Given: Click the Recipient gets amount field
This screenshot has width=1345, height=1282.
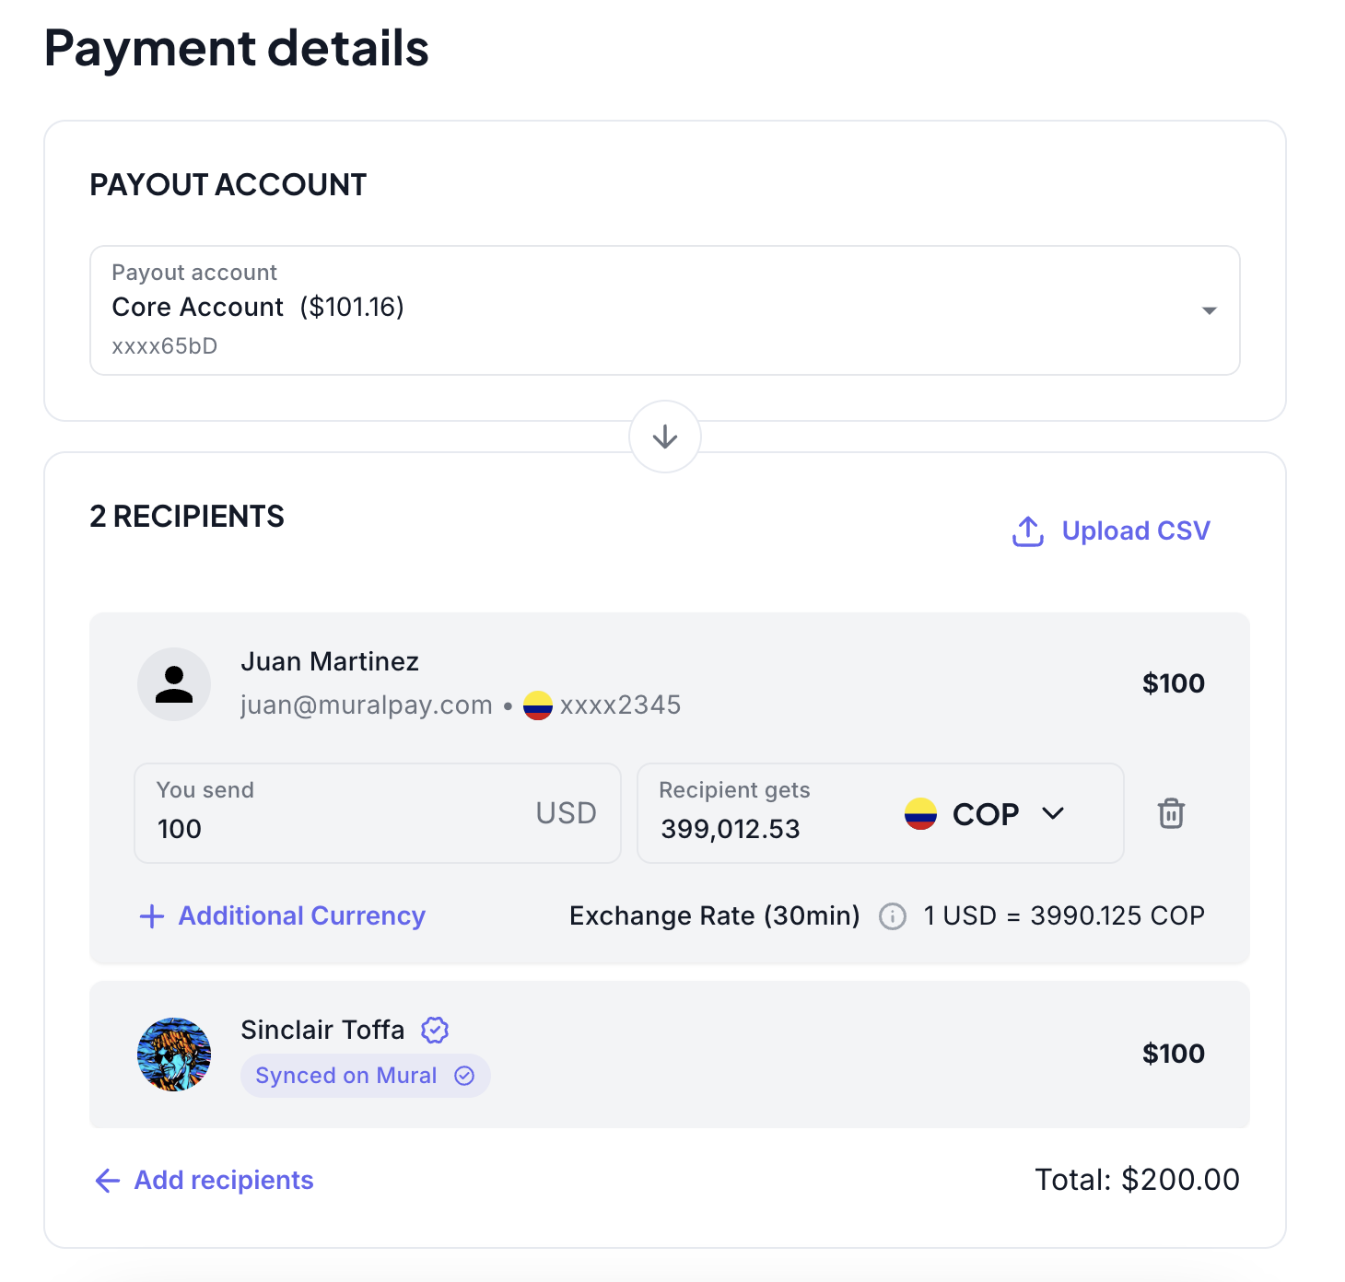Looking at the screenshot, I should (755, 828).
